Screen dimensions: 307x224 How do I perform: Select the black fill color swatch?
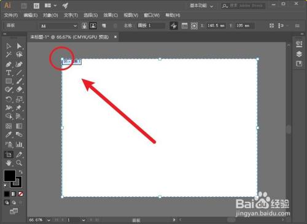tap(9, 176)
